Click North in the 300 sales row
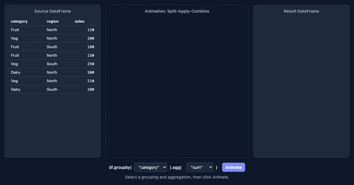 pyautogui.click(x=52, y=73)
